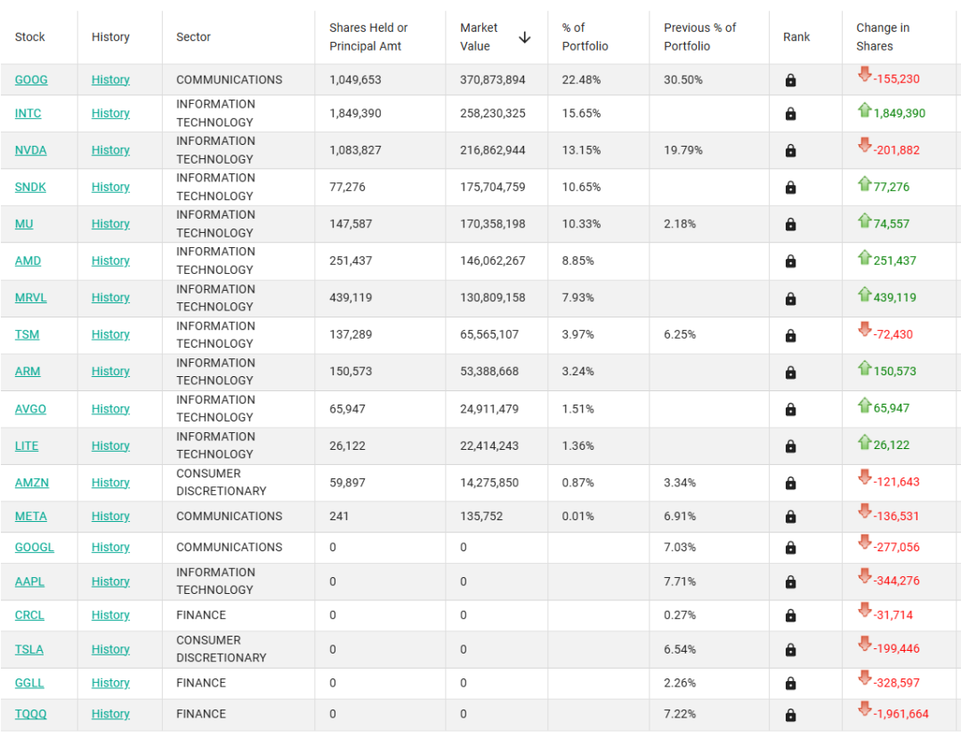Select the -344,276 change in shares value

[896, 581]
